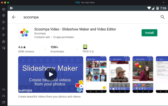Viewport: 168px width, 106px height.
Task: Open the 'Many animation styles' screenshot
Action: pos(119,74)
